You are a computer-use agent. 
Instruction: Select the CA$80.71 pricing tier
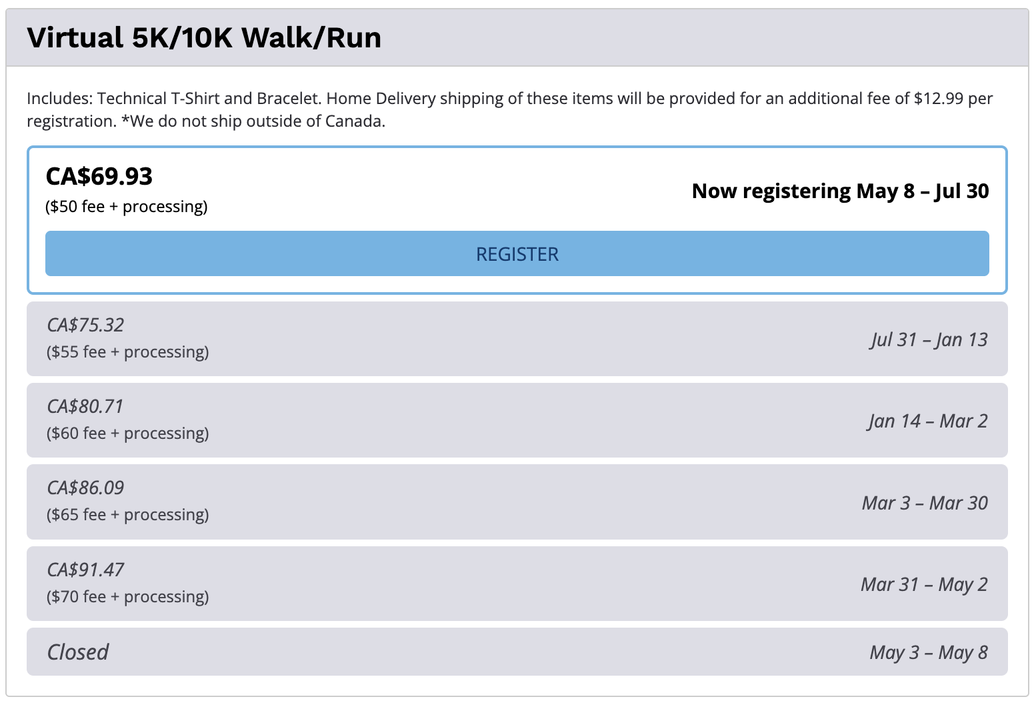(517, 420)
